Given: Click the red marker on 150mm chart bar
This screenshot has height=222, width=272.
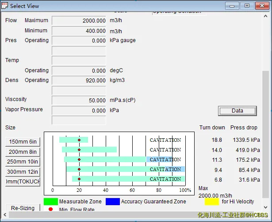Looking at the screenshot, I should 79,140.
